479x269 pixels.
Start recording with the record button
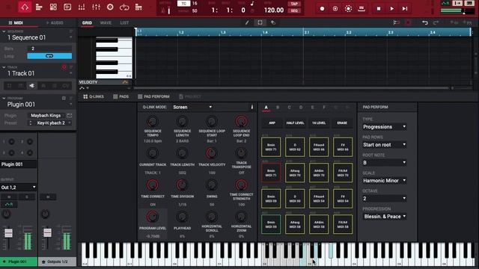click(x=322, y=9)
